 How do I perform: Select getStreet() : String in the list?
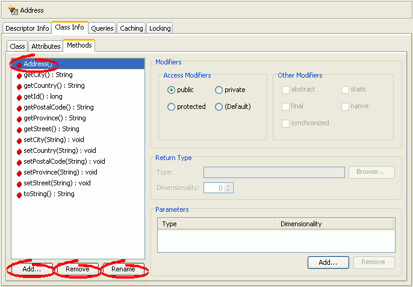click(x=51, y=129)
